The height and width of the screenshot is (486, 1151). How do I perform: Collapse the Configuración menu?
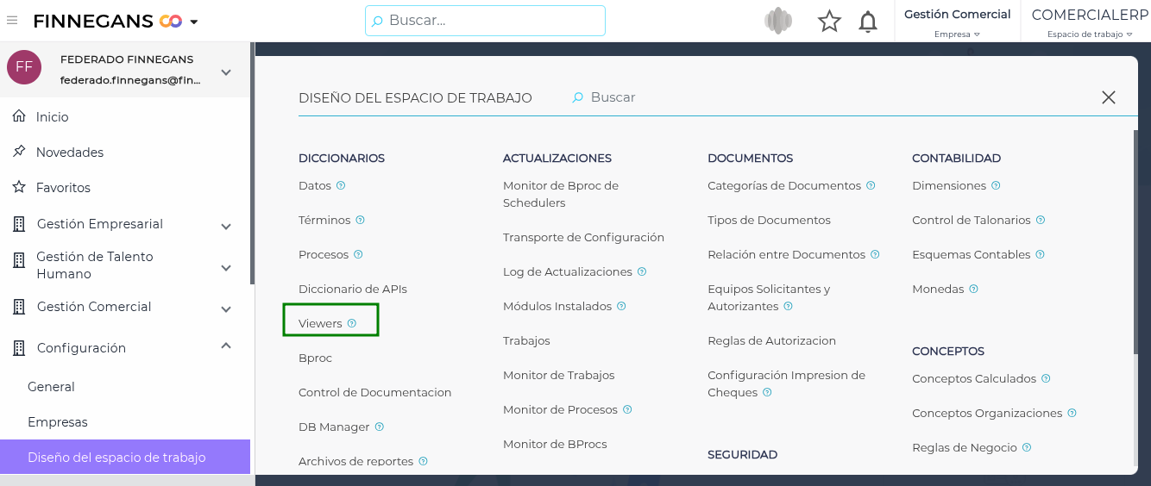(226, 346)
